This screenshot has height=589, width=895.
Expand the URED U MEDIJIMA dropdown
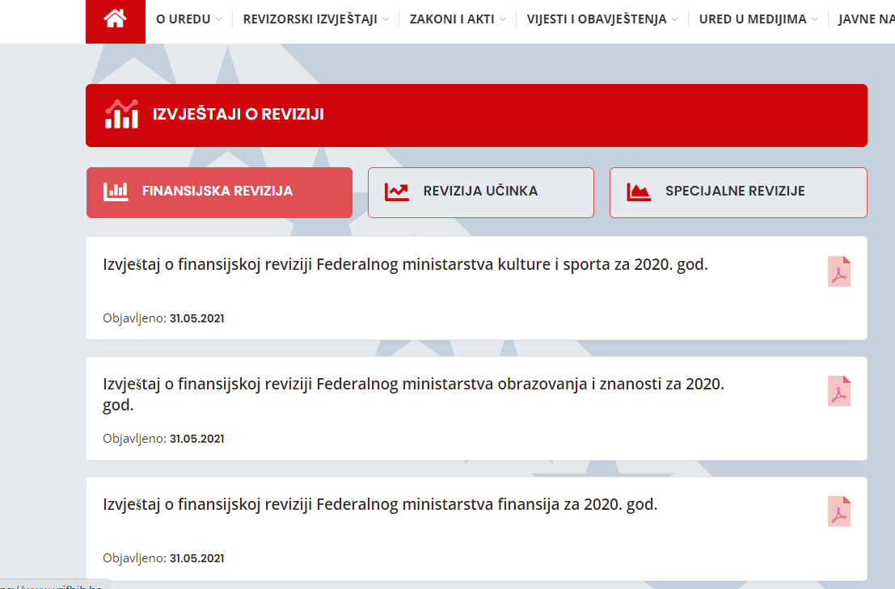point(752,19)
